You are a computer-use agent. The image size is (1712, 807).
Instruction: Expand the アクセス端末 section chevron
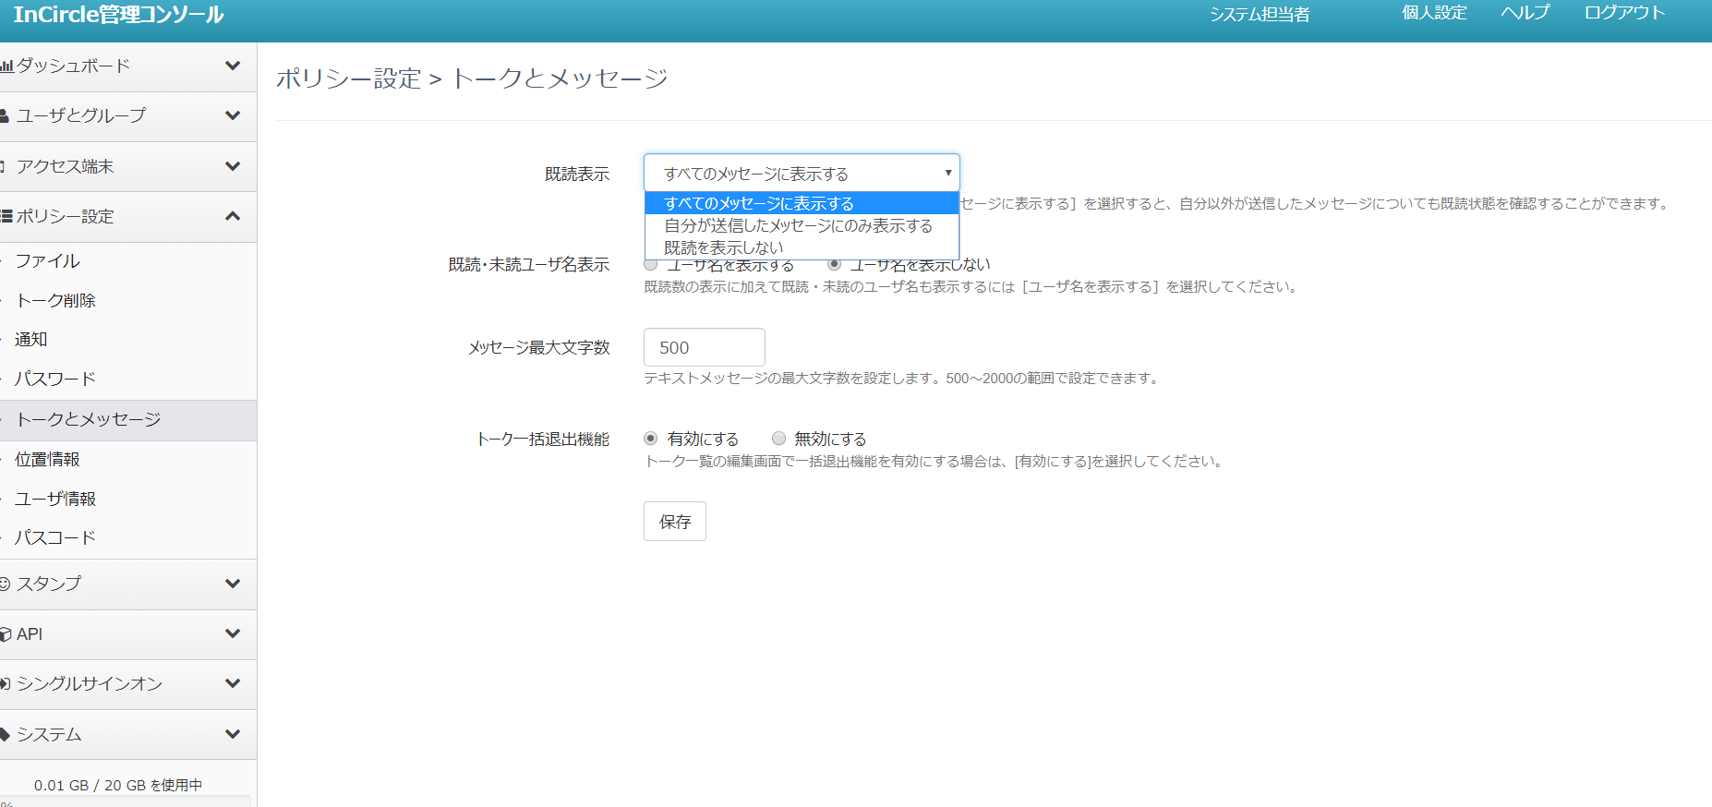[x=233, y=166]
